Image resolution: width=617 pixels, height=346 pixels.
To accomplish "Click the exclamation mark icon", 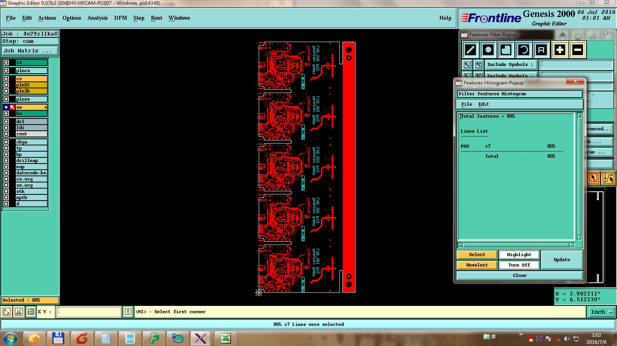I will point(128,312).
